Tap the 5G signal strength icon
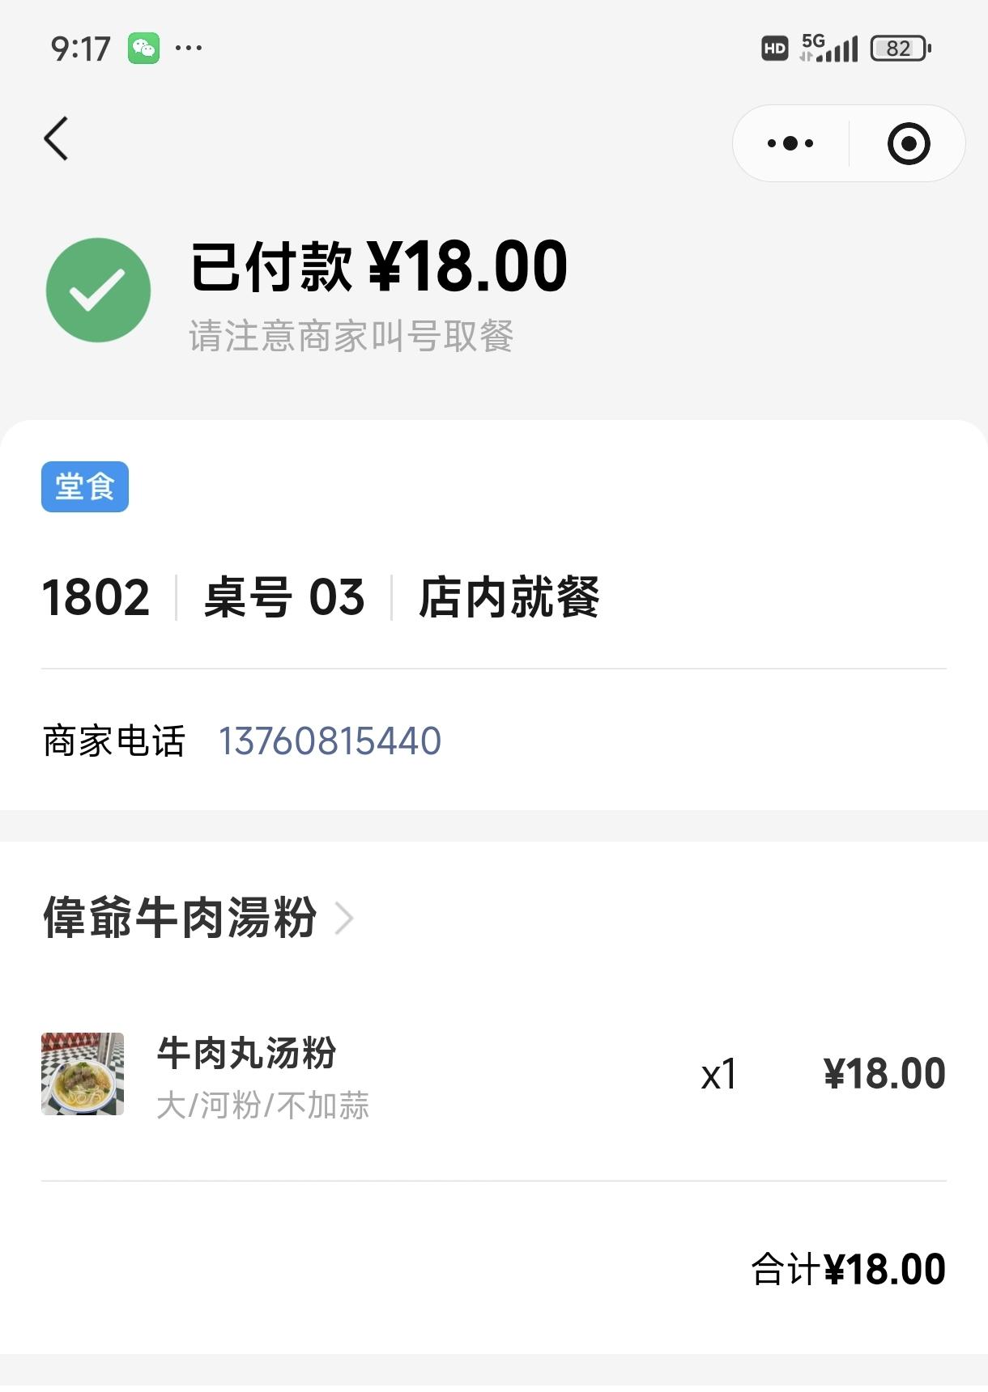 (828, 49)
